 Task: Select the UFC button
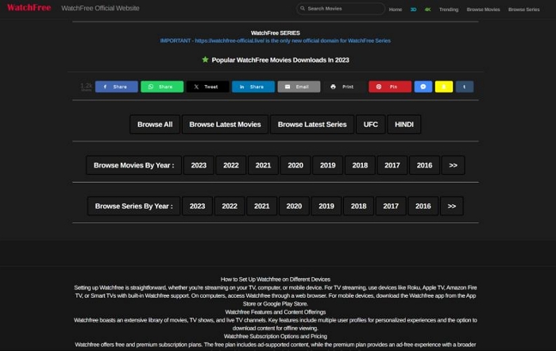(371, 125)
